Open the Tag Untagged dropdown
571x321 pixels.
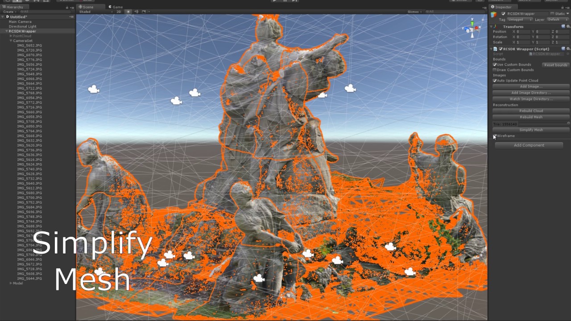tap(520, 20)
